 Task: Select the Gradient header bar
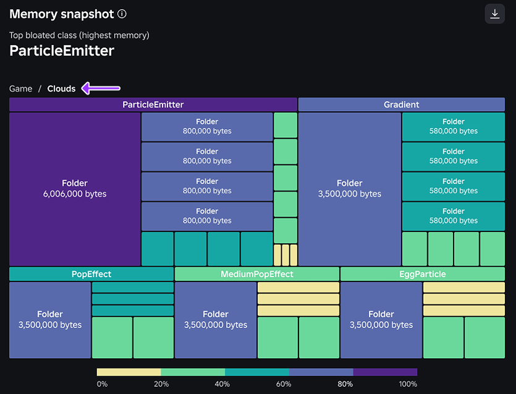coord(402,104)
